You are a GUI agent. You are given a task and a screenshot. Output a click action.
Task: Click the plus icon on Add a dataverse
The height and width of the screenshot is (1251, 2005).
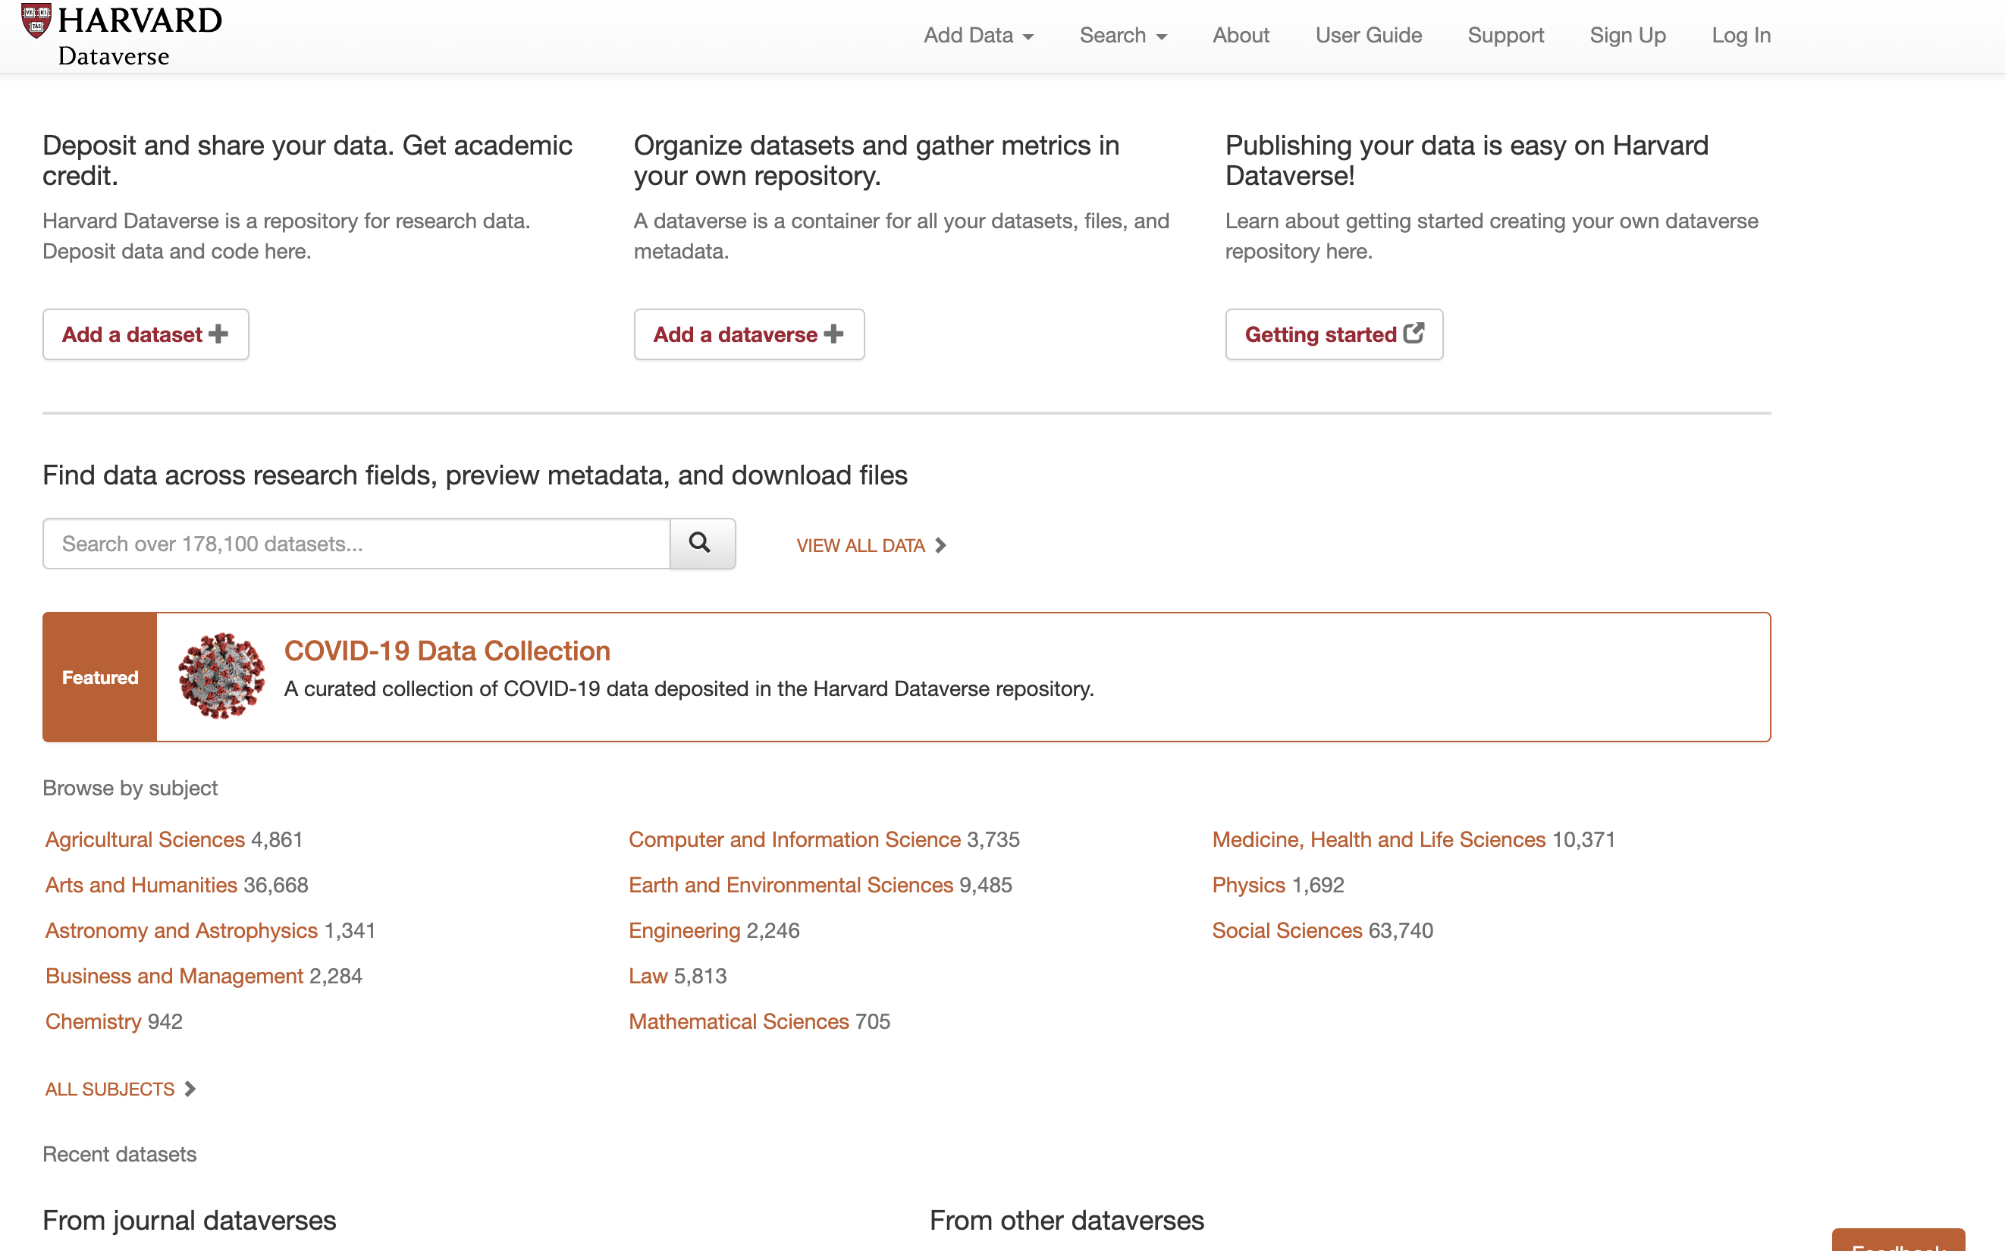pos(834,334)
